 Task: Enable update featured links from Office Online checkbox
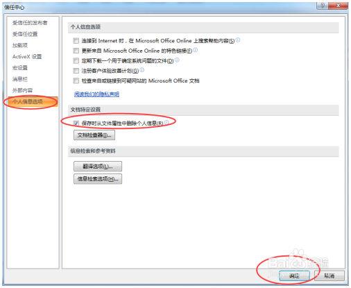[x=76, y=51]
